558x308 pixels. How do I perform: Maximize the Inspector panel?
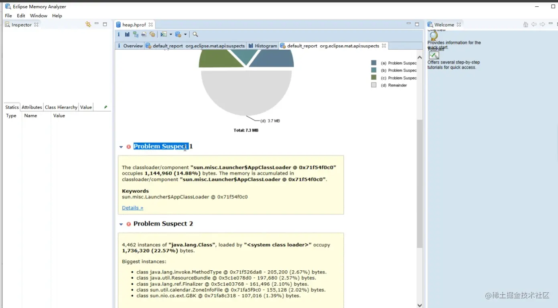(x=105, y=24)
